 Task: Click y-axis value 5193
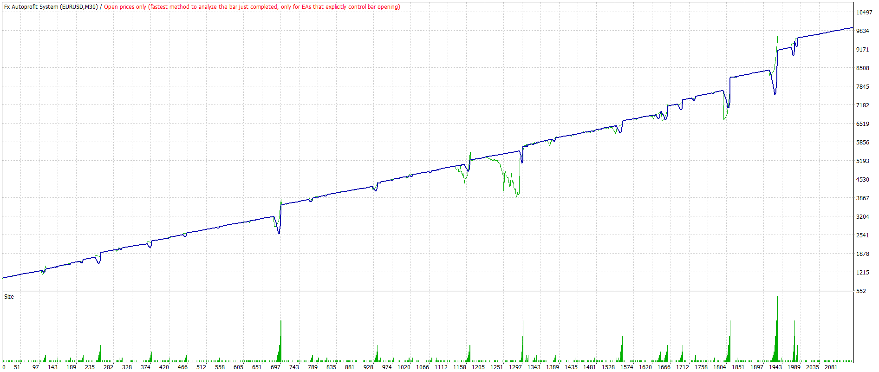pyautogui.click(x=863, y=161)
